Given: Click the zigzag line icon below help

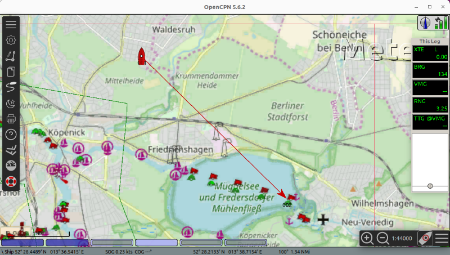Looking at the screenshot, I should pos(11,150).
